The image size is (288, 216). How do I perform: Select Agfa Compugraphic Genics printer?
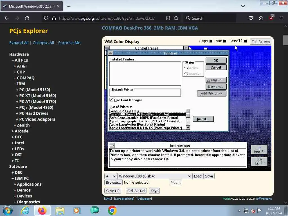[x=148, y=121]
